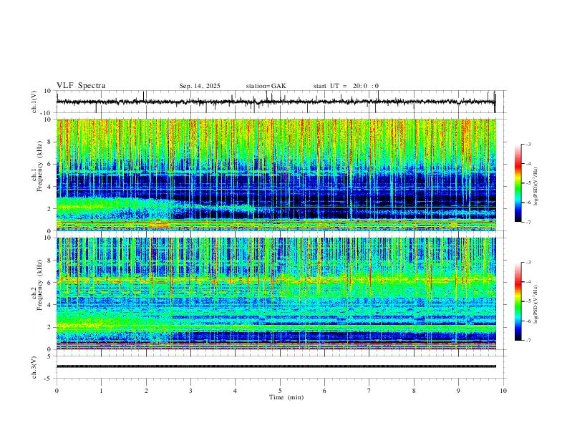Click the '-7' label on the lower colorbar
The image size is (567, 438).
click(528, 341)
